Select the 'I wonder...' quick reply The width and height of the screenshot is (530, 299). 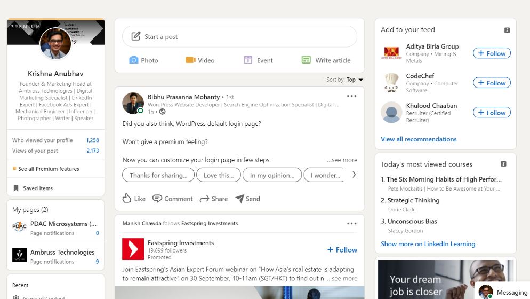[325, 175]
